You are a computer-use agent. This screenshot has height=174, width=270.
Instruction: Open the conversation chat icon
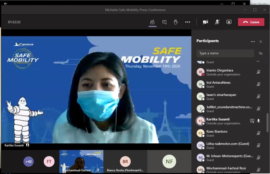tap(164, 22)
